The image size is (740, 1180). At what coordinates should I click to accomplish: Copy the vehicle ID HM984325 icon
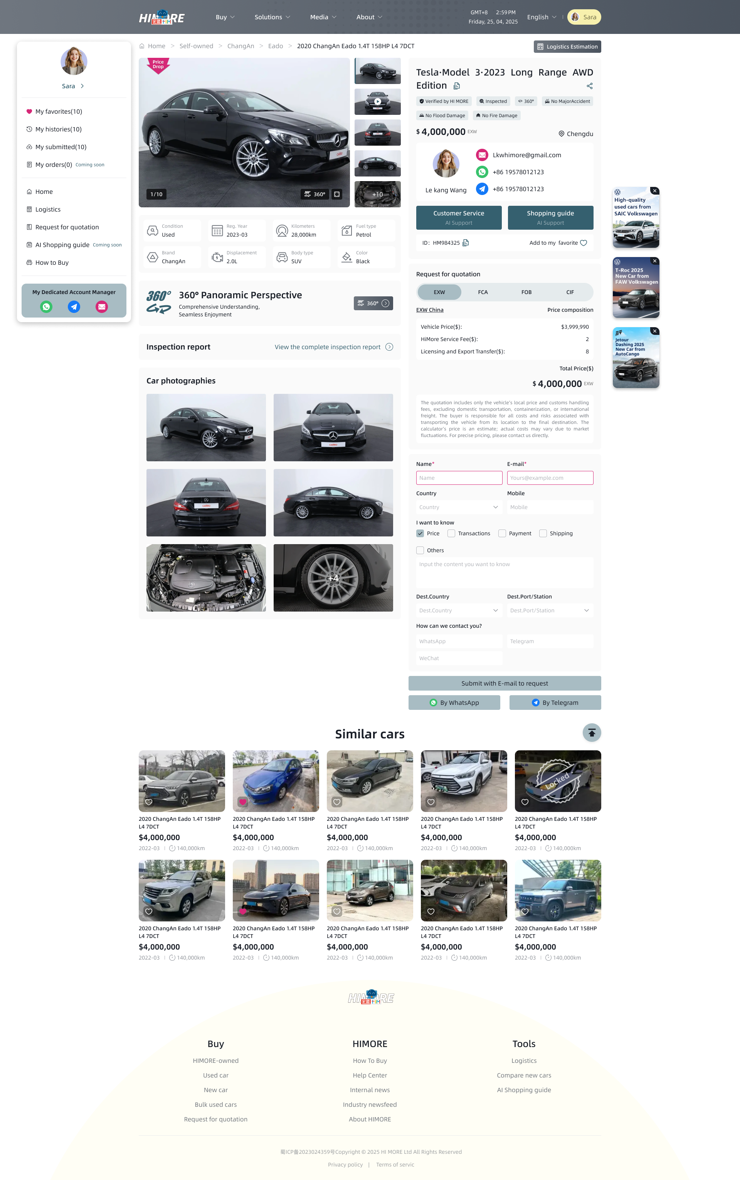click(466, 243)
